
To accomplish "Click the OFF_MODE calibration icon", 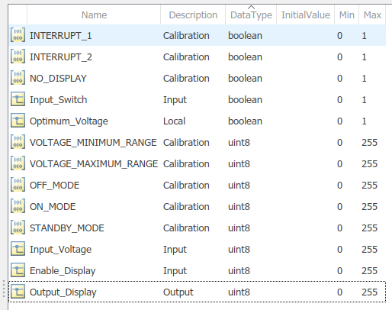I will coord(18,185).
